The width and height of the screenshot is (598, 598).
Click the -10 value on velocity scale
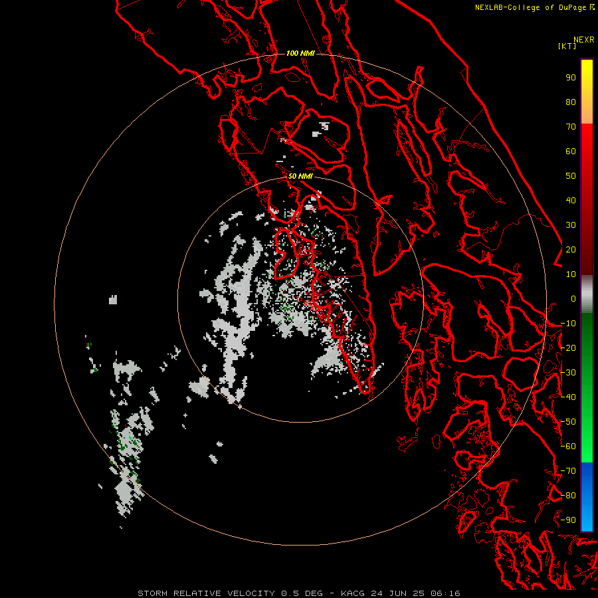568,324
